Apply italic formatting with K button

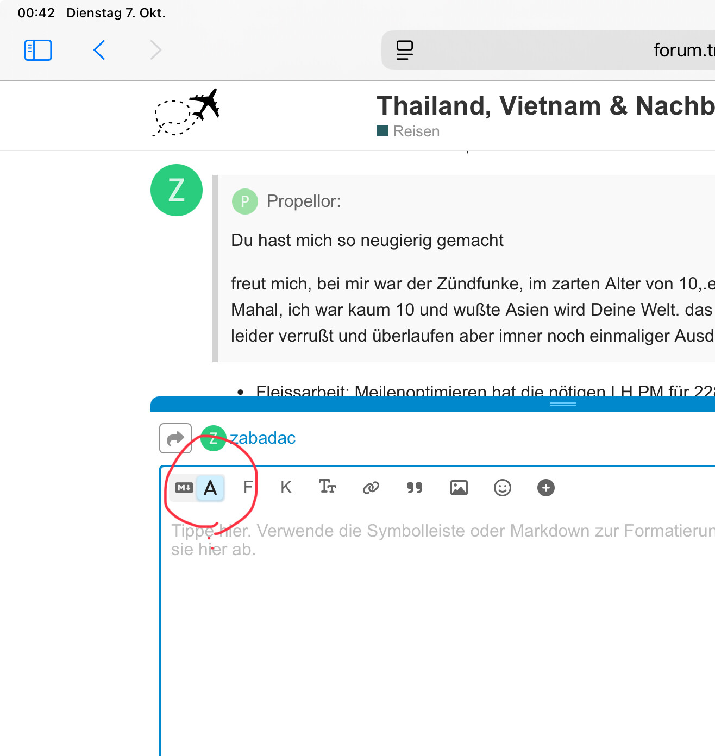coord(286,488)
